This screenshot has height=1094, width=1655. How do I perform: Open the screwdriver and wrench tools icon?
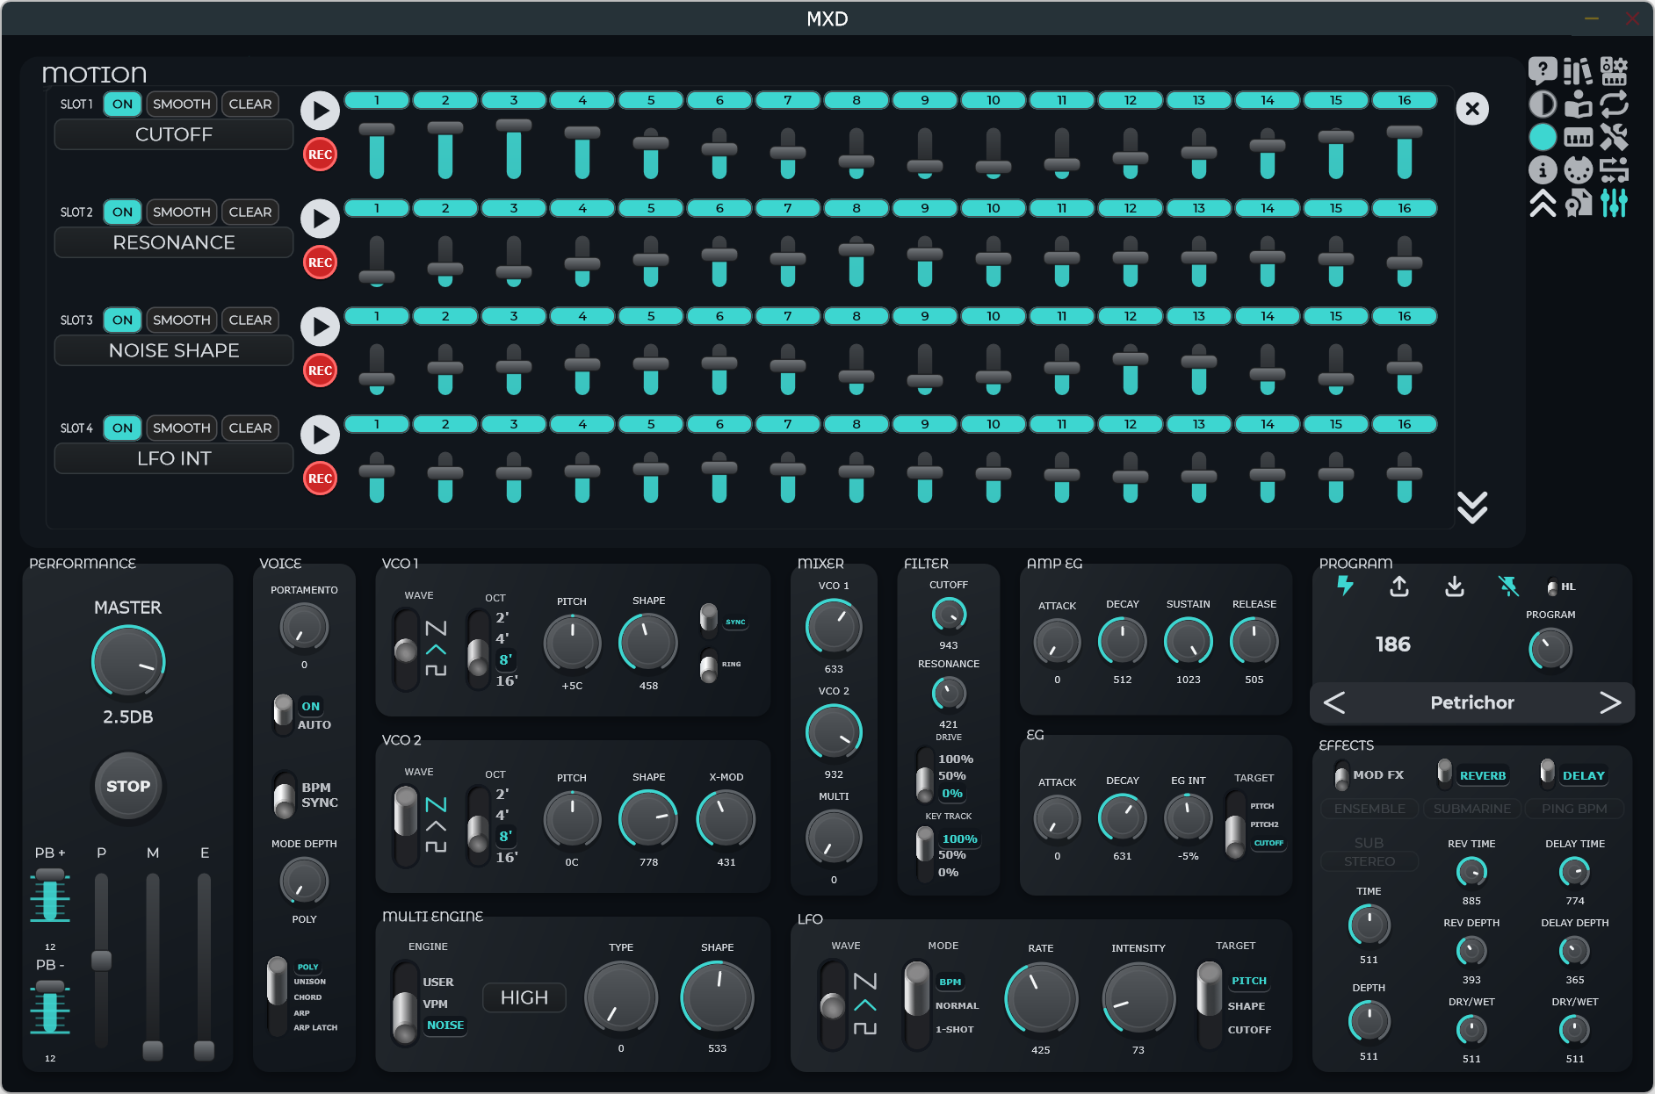(1614, 137)
